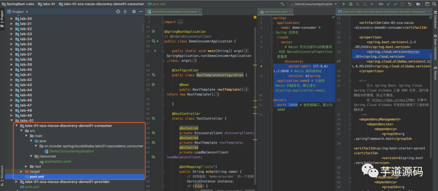Hide the Project tool window
Image resolution: width=438 pixels, height=191 pixels.
coord(141,12)
